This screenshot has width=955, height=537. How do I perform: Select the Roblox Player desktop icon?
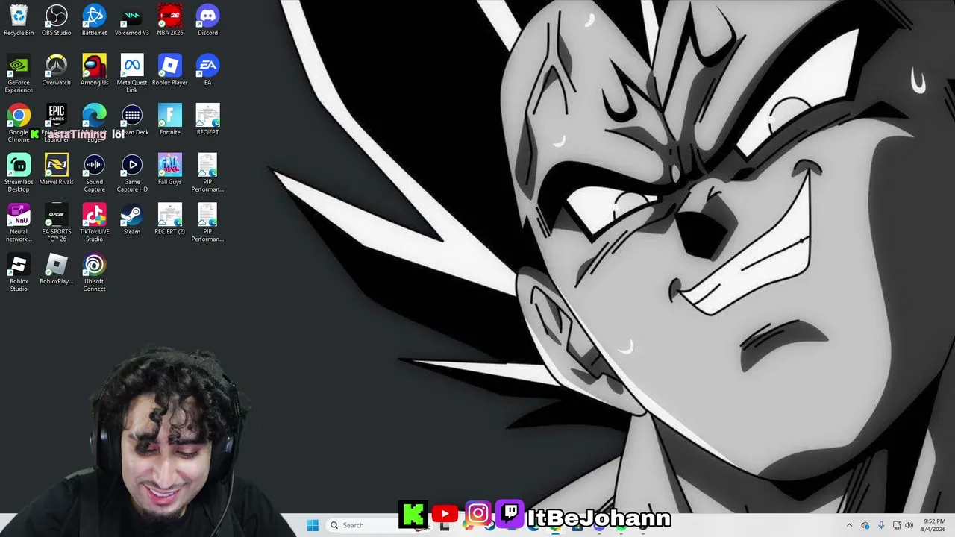170,70
